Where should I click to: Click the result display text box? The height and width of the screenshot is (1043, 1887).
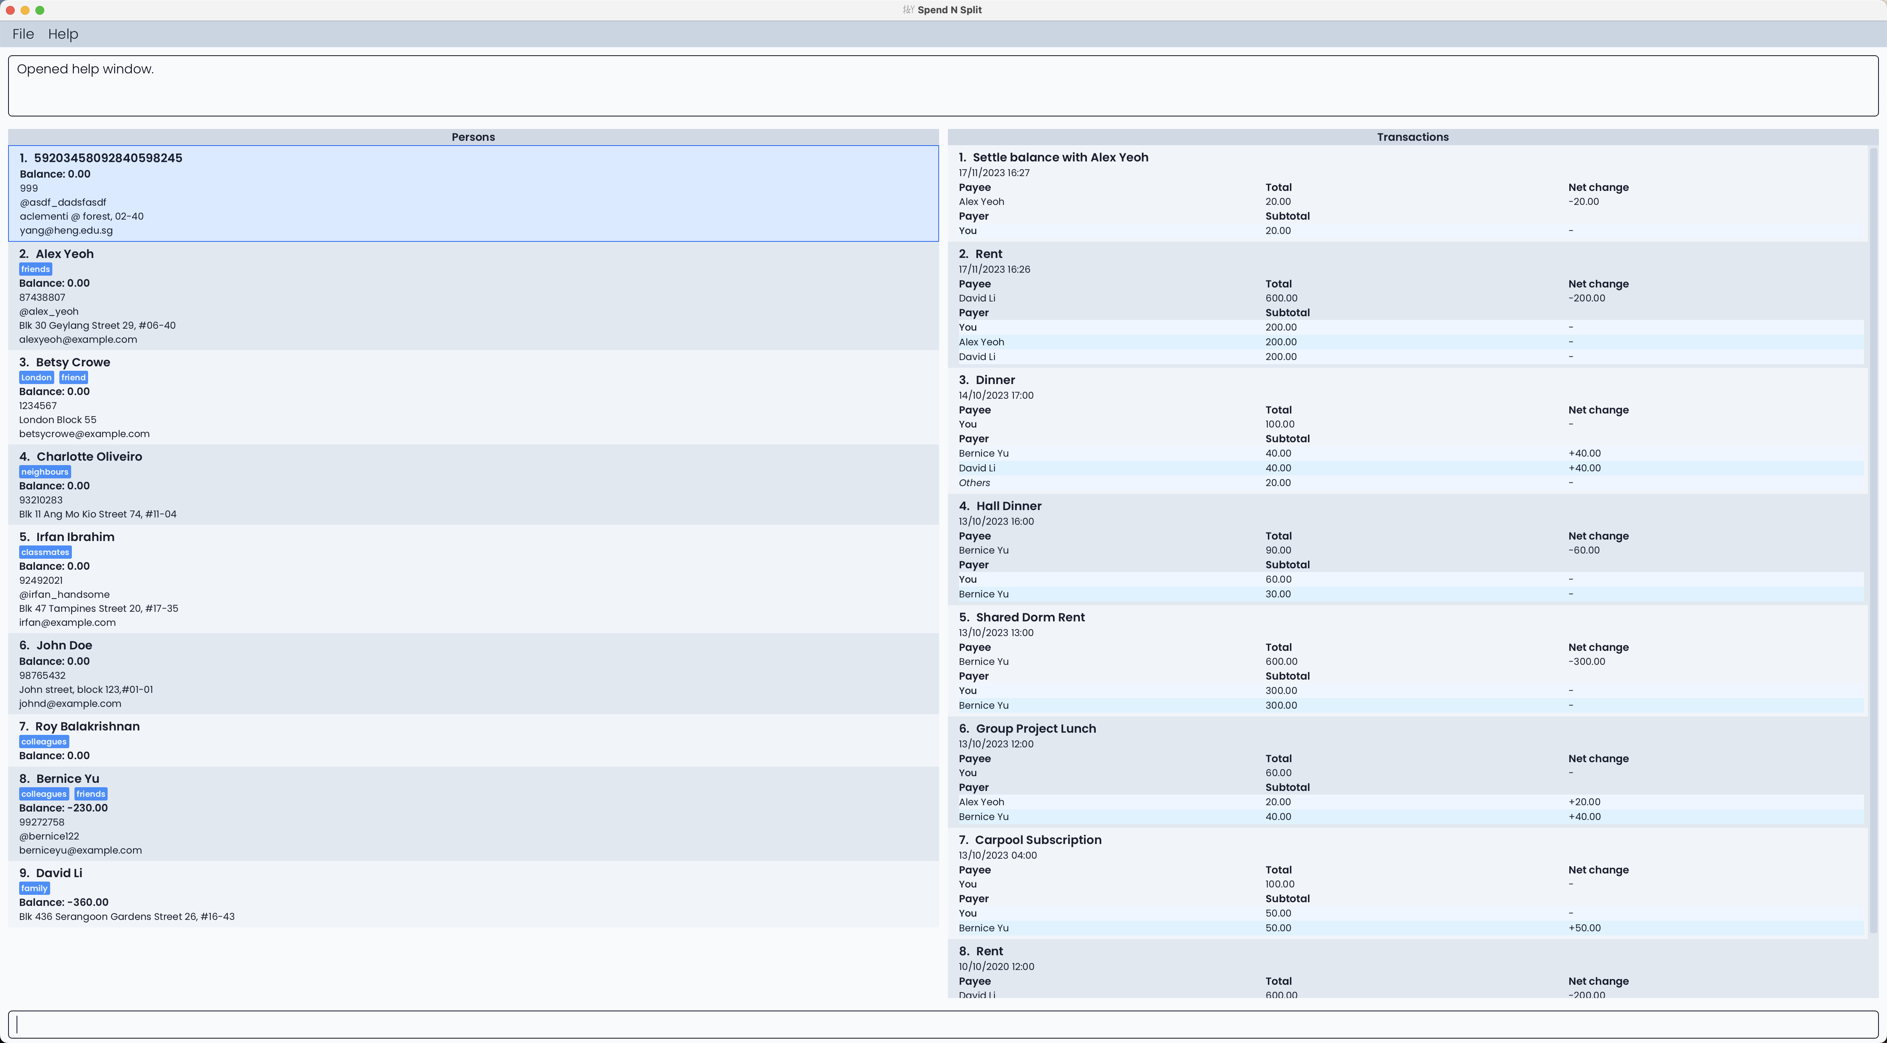[943, 86]
